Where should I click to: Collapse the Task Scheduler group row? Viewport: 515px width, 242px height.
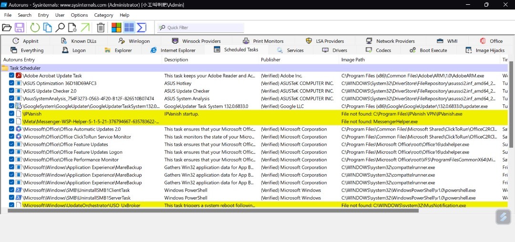(x=254, y=68)
